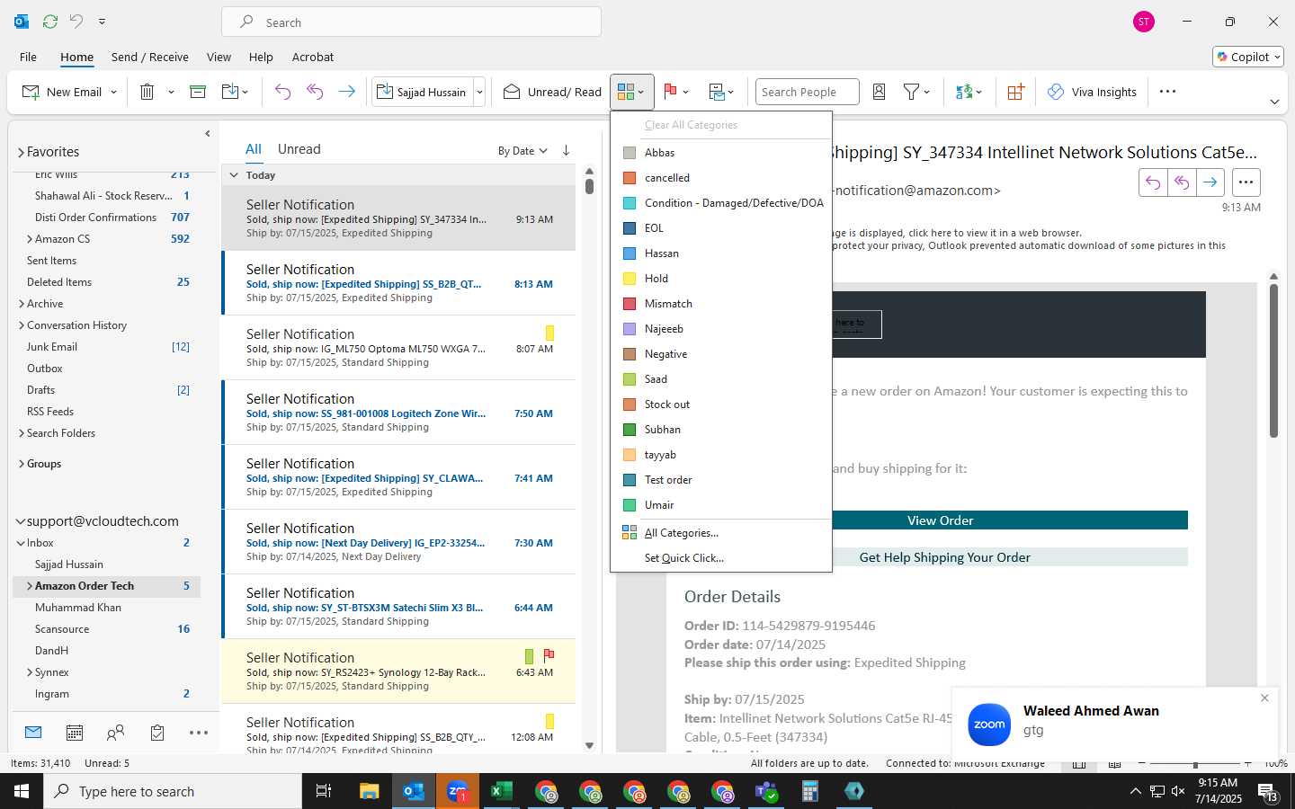Open New Email dropdown arrow
This screenshot has height=809, width=1295.
point(113,92)
